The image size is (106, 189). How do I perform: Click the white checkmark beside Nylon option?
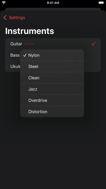coord(25,55)
